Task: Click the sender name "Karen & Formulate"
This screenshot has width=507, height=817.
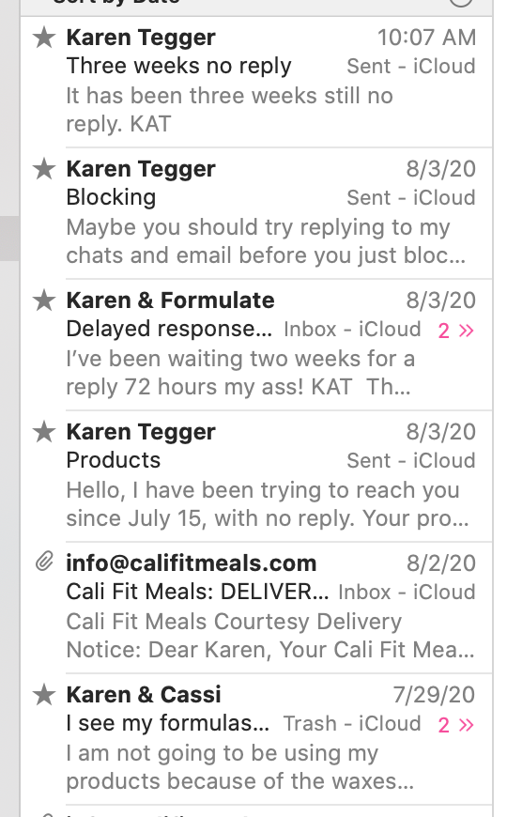Action: (170, 301)
